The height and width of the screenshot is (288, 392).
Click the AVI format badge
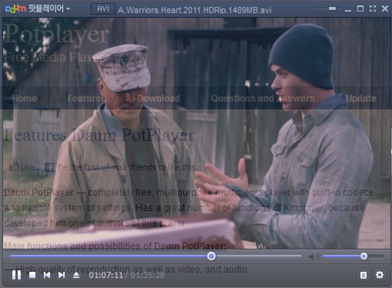pos(103,9)
